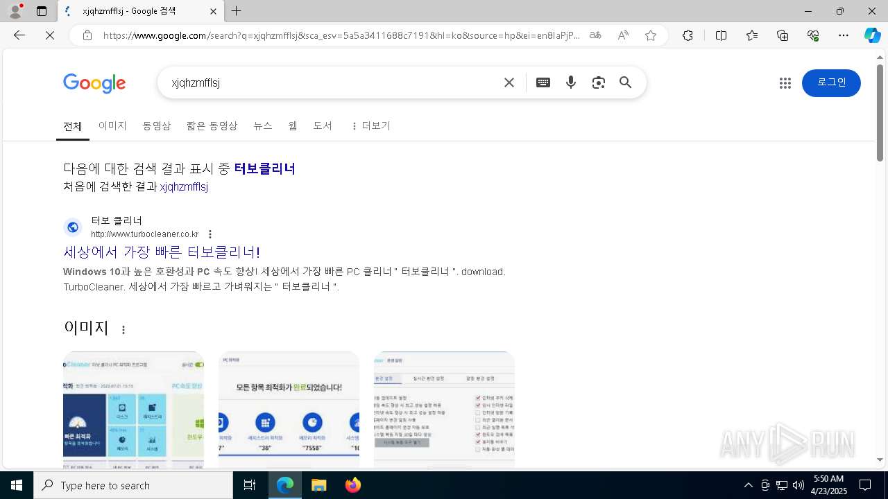
Task: Open result options three-dot menu
Action: (x=210, y=234)
